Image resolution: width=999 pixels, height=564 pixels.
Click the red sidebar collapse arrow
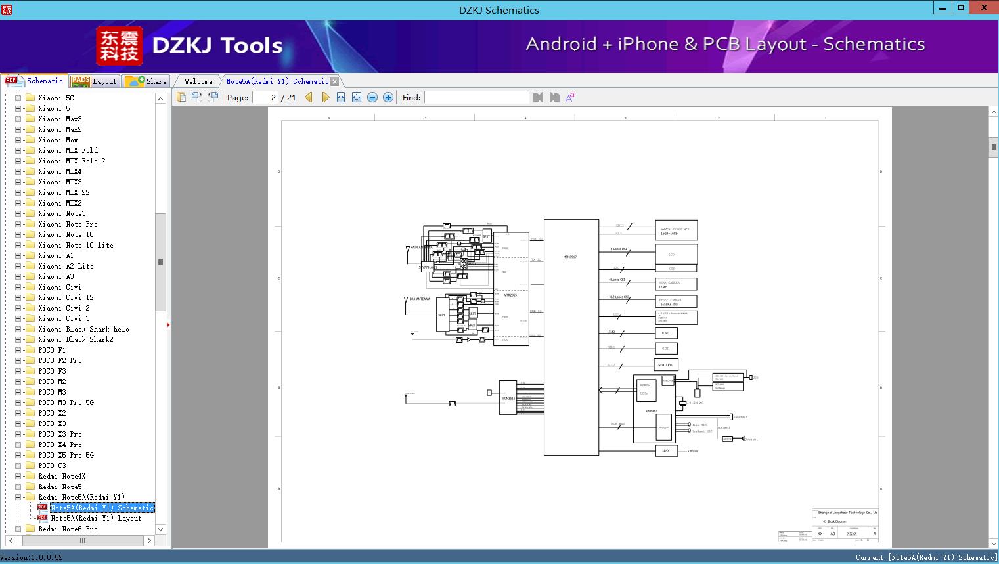(169, 325)
